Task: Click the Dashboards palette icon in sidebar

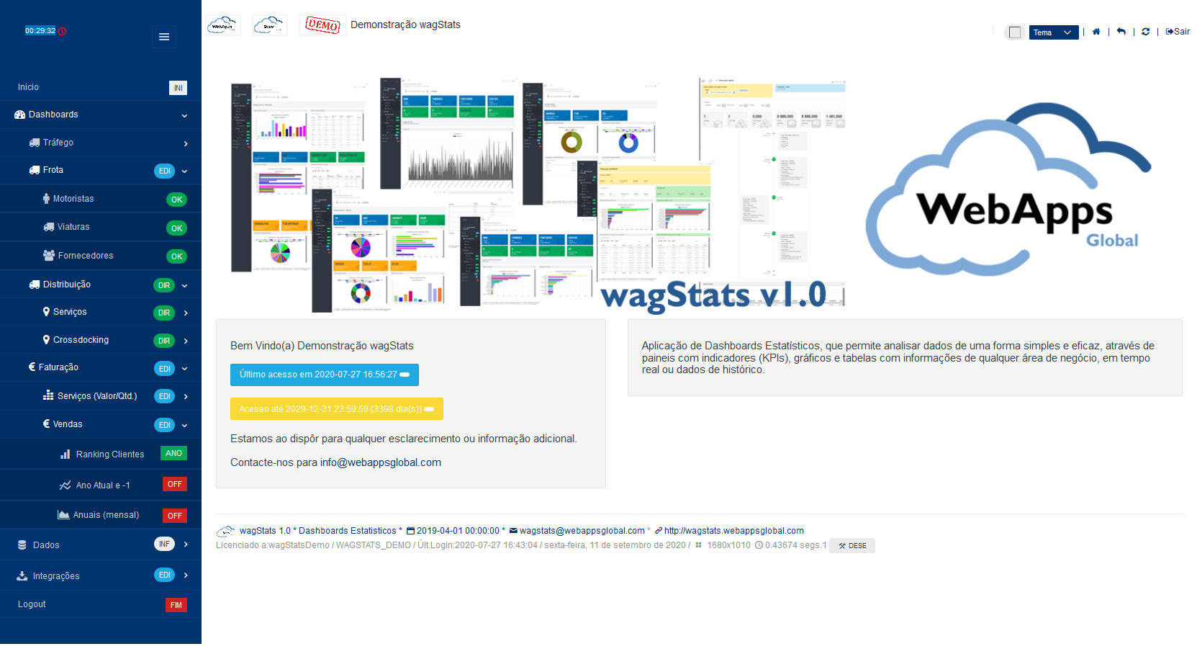Action: (20, 115)
